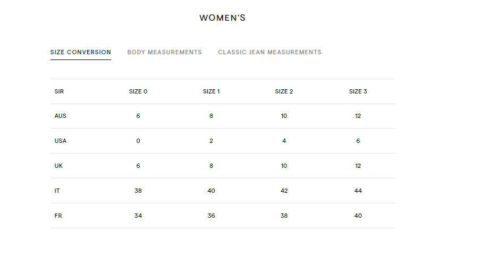Image resolution: width=481 pixels, height=265 pixels.
Task: Click the Size 2 column header
Action: point(284,91)
